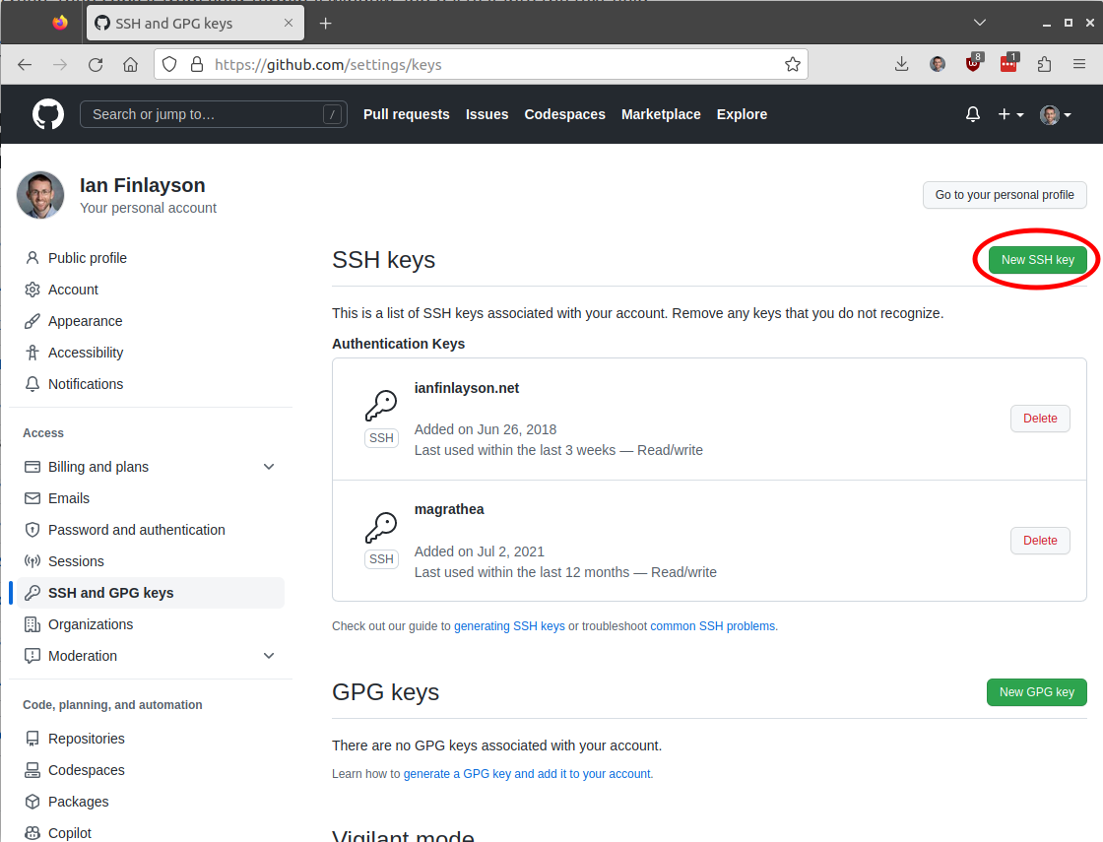Screen dimensions: 1103x842
Task: Select SSH and GPG keys in sidebar
Action: click(149, 593)
